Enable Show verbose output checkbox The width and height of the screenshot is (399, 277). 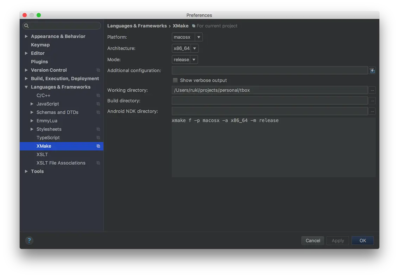click(175, 80)
